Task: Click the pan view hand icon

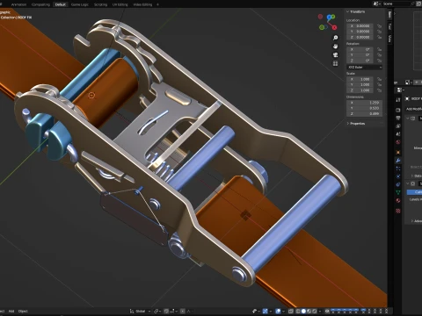Action: tap(335, 47)
